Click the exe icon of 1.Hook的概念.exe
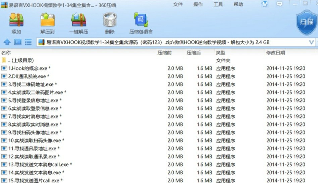This screenshot has width=318, height=183. tap(4, 68)
